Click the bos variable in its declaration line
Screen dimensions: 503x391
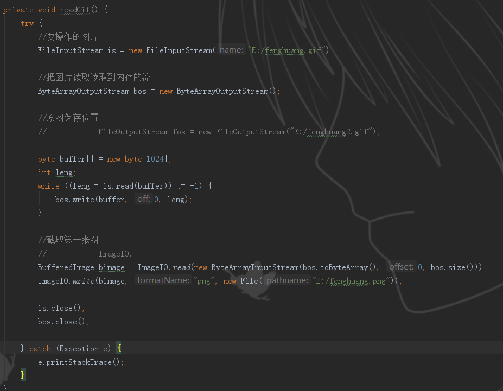coord(140,91)
